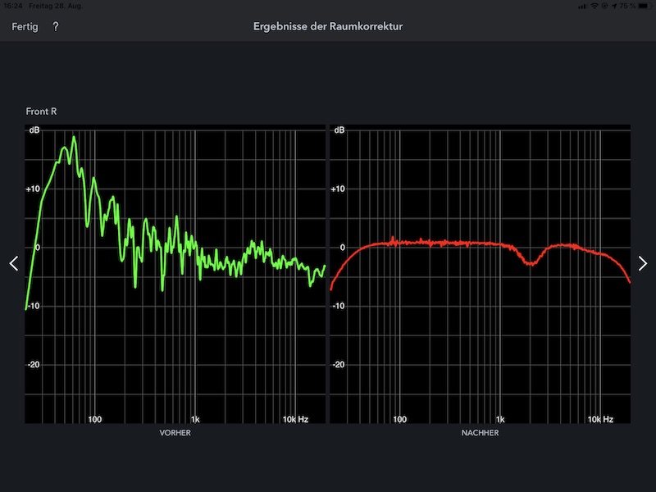The width and height of the screenshot is (656, 492).
Task: Click the 10k Hz label on left graph
Action: tap(295, 419)
